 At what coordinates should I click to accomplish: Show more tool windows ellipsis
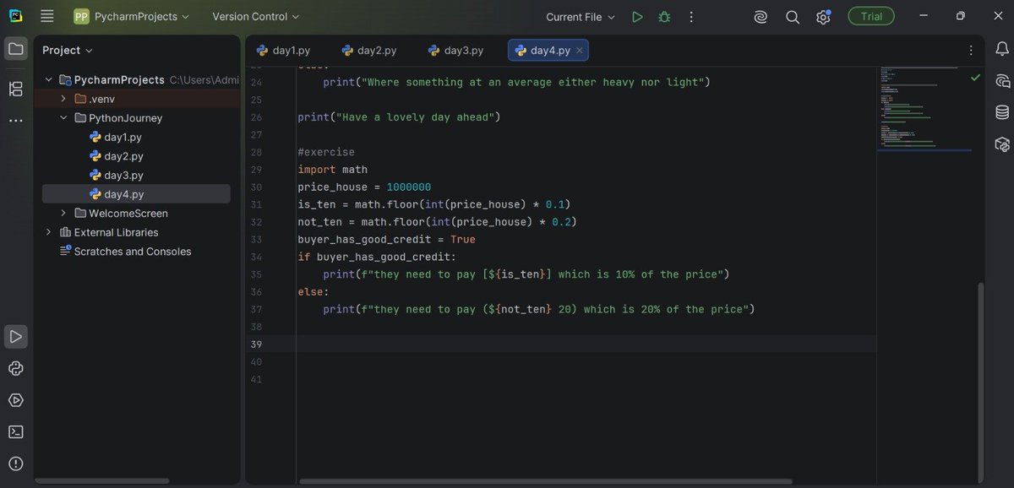coord(15,121)
